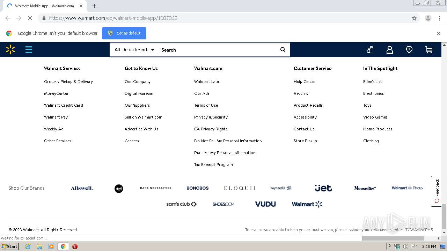Viewport: 447px width, 251px height.
Task: Show hidden system tray icons
Action: pyautogui.click(x=390, y=246)
